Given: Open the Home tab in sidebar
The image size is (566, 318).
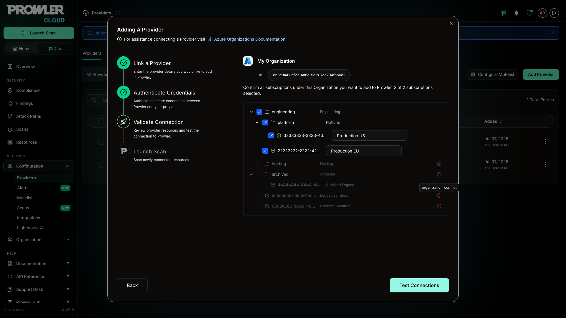Looking at the screenshot, I should pos(22,49).
